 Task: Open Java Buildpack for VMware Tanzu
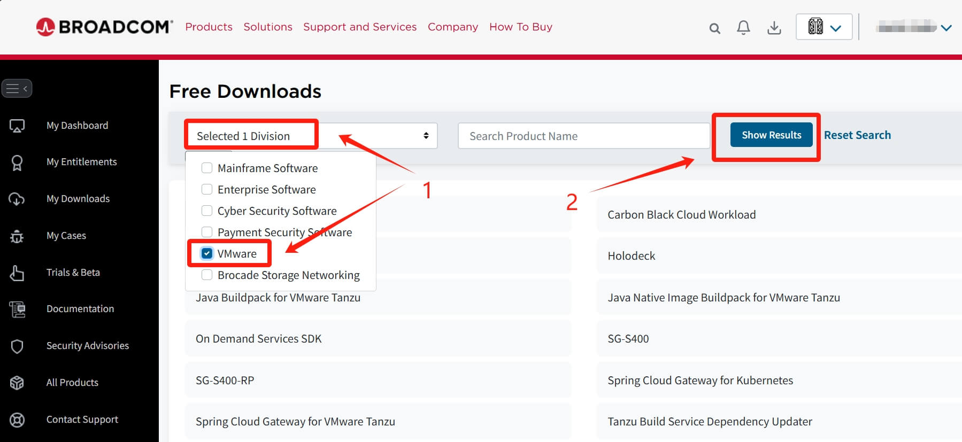pyautogui.click(x=378, y=297)
